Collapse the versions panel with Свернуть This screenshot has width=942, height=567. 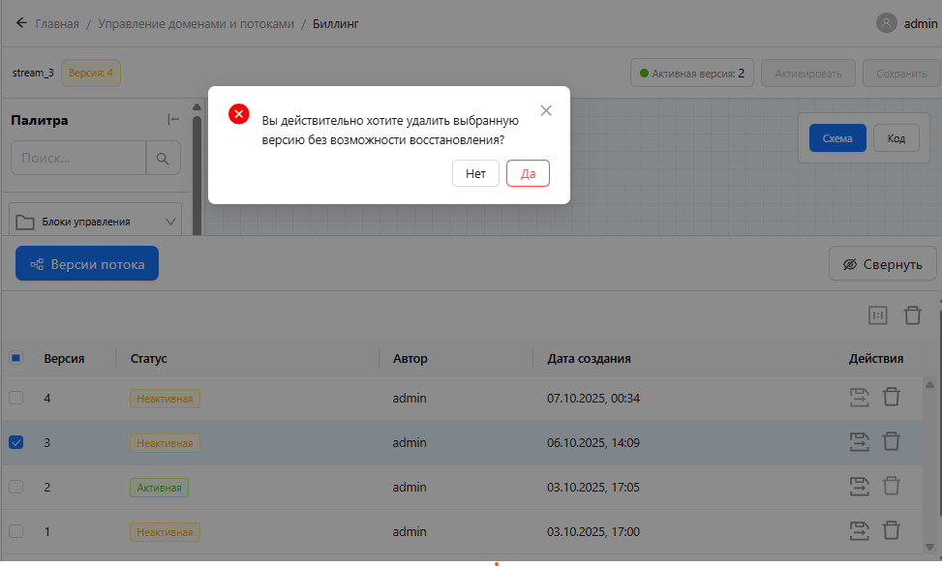[882, 264]
